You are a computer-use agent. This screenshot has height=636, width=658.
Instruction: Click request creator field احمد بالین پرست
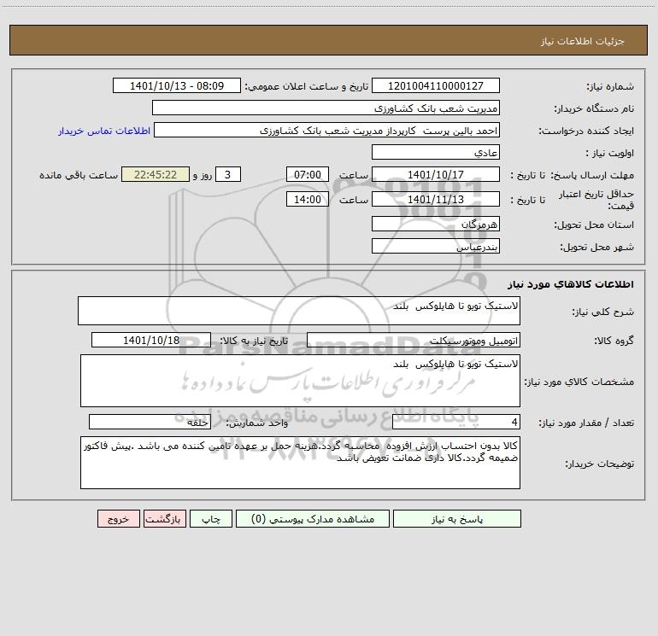point(326,130)
